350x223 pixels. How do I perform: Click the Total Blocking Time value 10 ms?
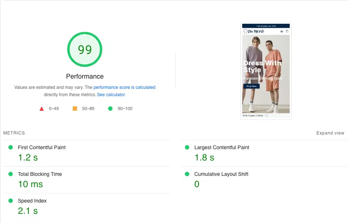[x=30, y=184]
